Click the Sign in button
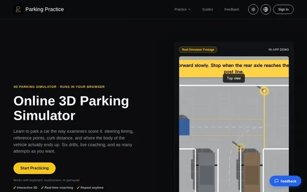The image size is (307, 192). (283, 9)
